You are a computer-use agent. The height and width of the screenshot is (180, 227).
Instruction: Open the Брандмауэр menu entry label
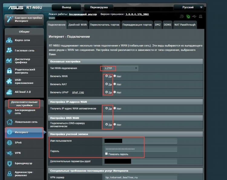23,163
